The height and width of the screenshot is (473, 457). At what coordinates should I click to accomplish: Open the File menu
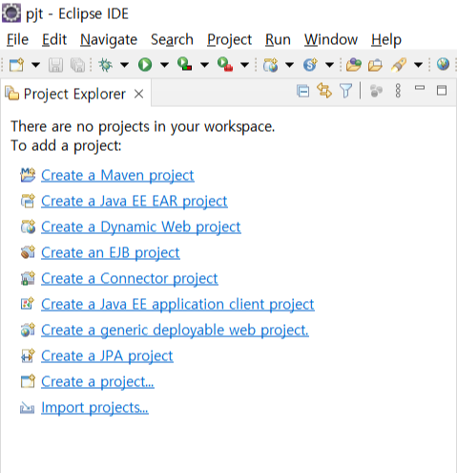click(17, 40)
